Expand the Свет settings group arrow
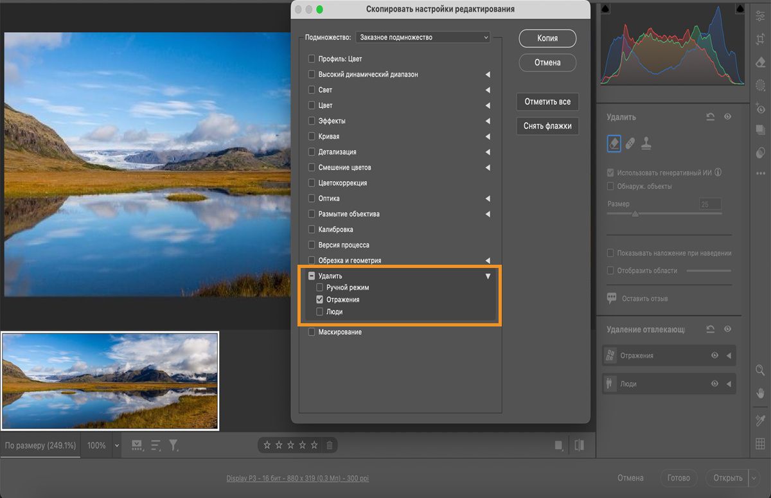 488,90
